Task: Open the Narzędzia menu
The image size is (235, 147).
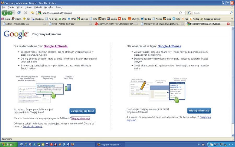Action: (x=49, y=7)
